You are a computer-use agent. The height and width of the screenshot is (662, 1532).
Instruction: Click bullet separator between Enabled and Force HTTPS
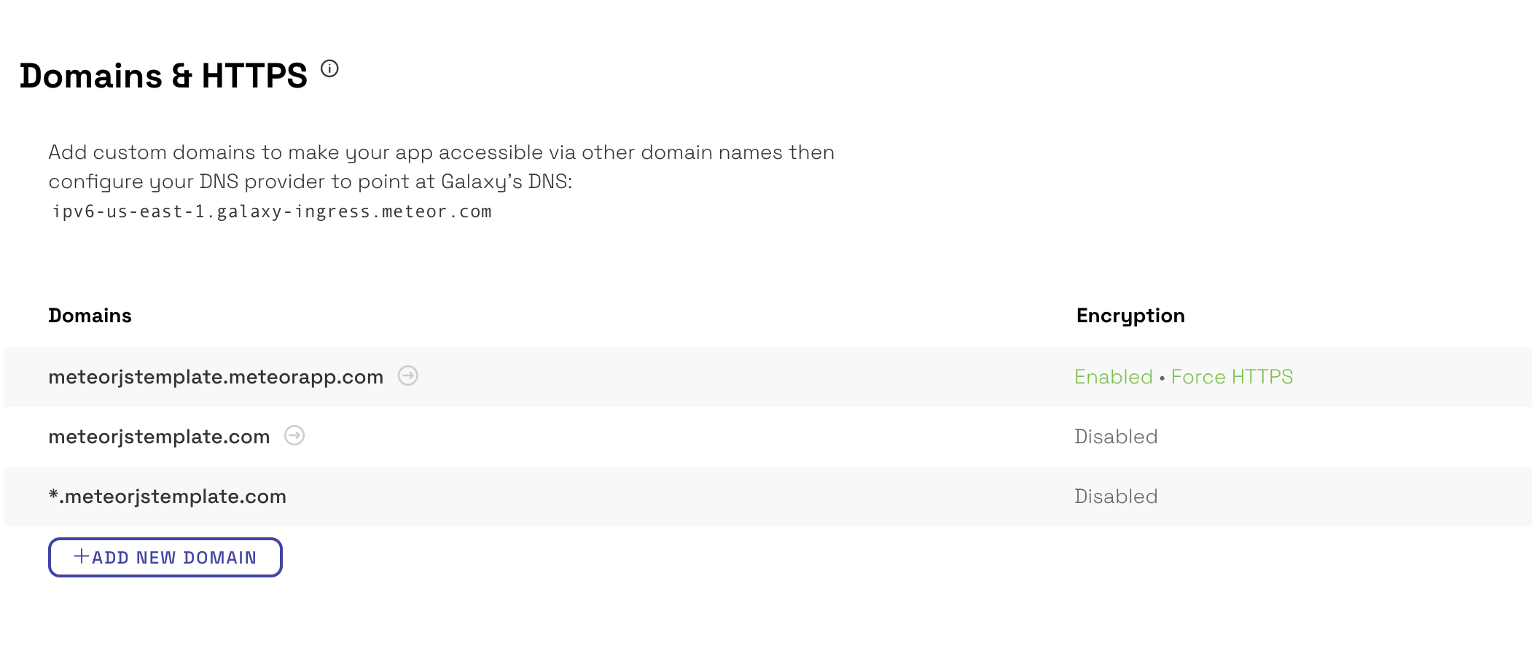pyautogui.click(x=1162, y=378)
